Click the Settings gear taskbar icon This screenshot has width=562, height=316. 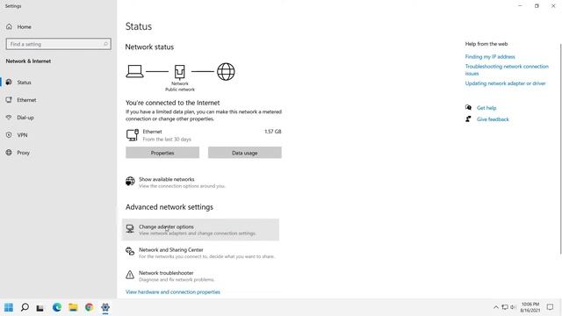click(x=105, y=307)
